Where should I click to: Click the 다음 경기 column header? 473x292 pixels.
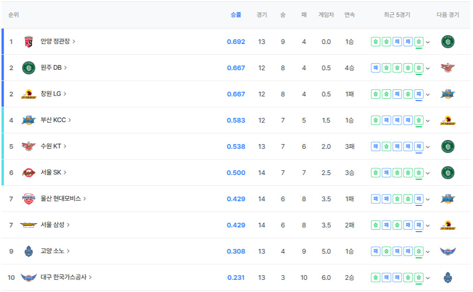point(448,15)
